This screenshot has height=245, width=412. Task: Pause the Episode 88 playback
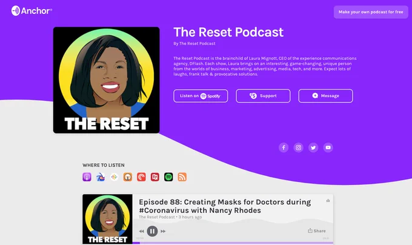coord(152,231)
